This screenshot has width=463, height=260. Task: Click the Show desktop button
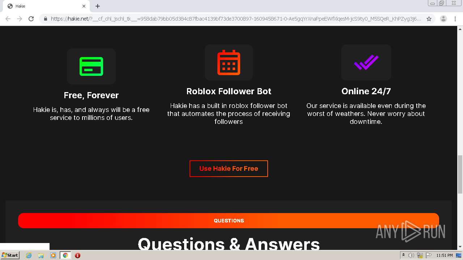click(459, 255)
